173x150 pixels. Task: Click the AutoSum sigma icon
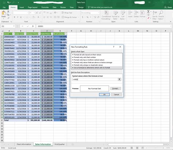149,12
